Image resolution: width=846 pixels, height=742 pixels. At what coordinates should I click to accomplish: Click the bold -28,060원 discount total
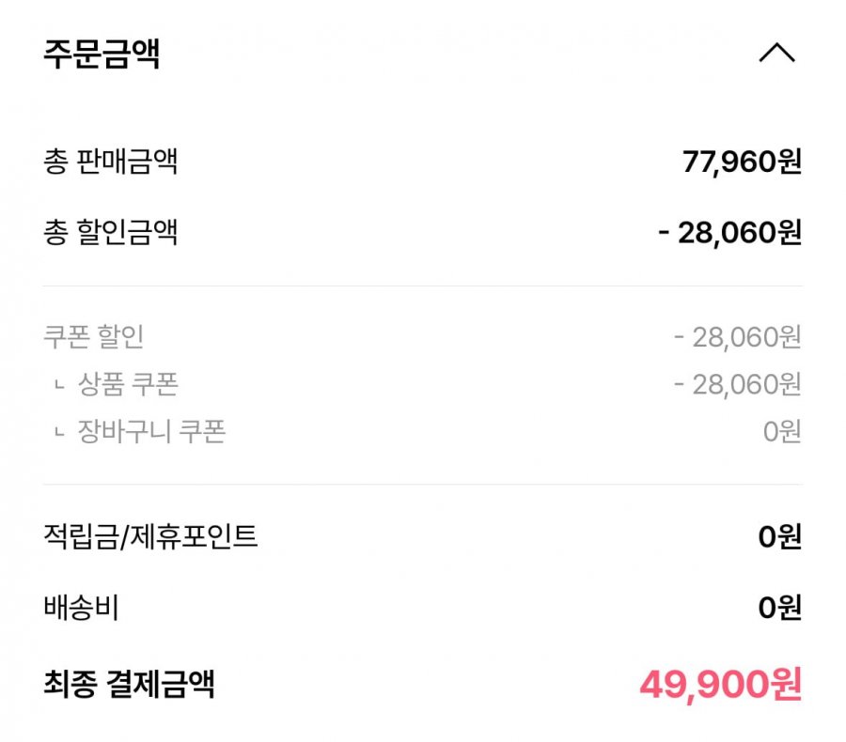pyautogui.click(x=730, y=233)
